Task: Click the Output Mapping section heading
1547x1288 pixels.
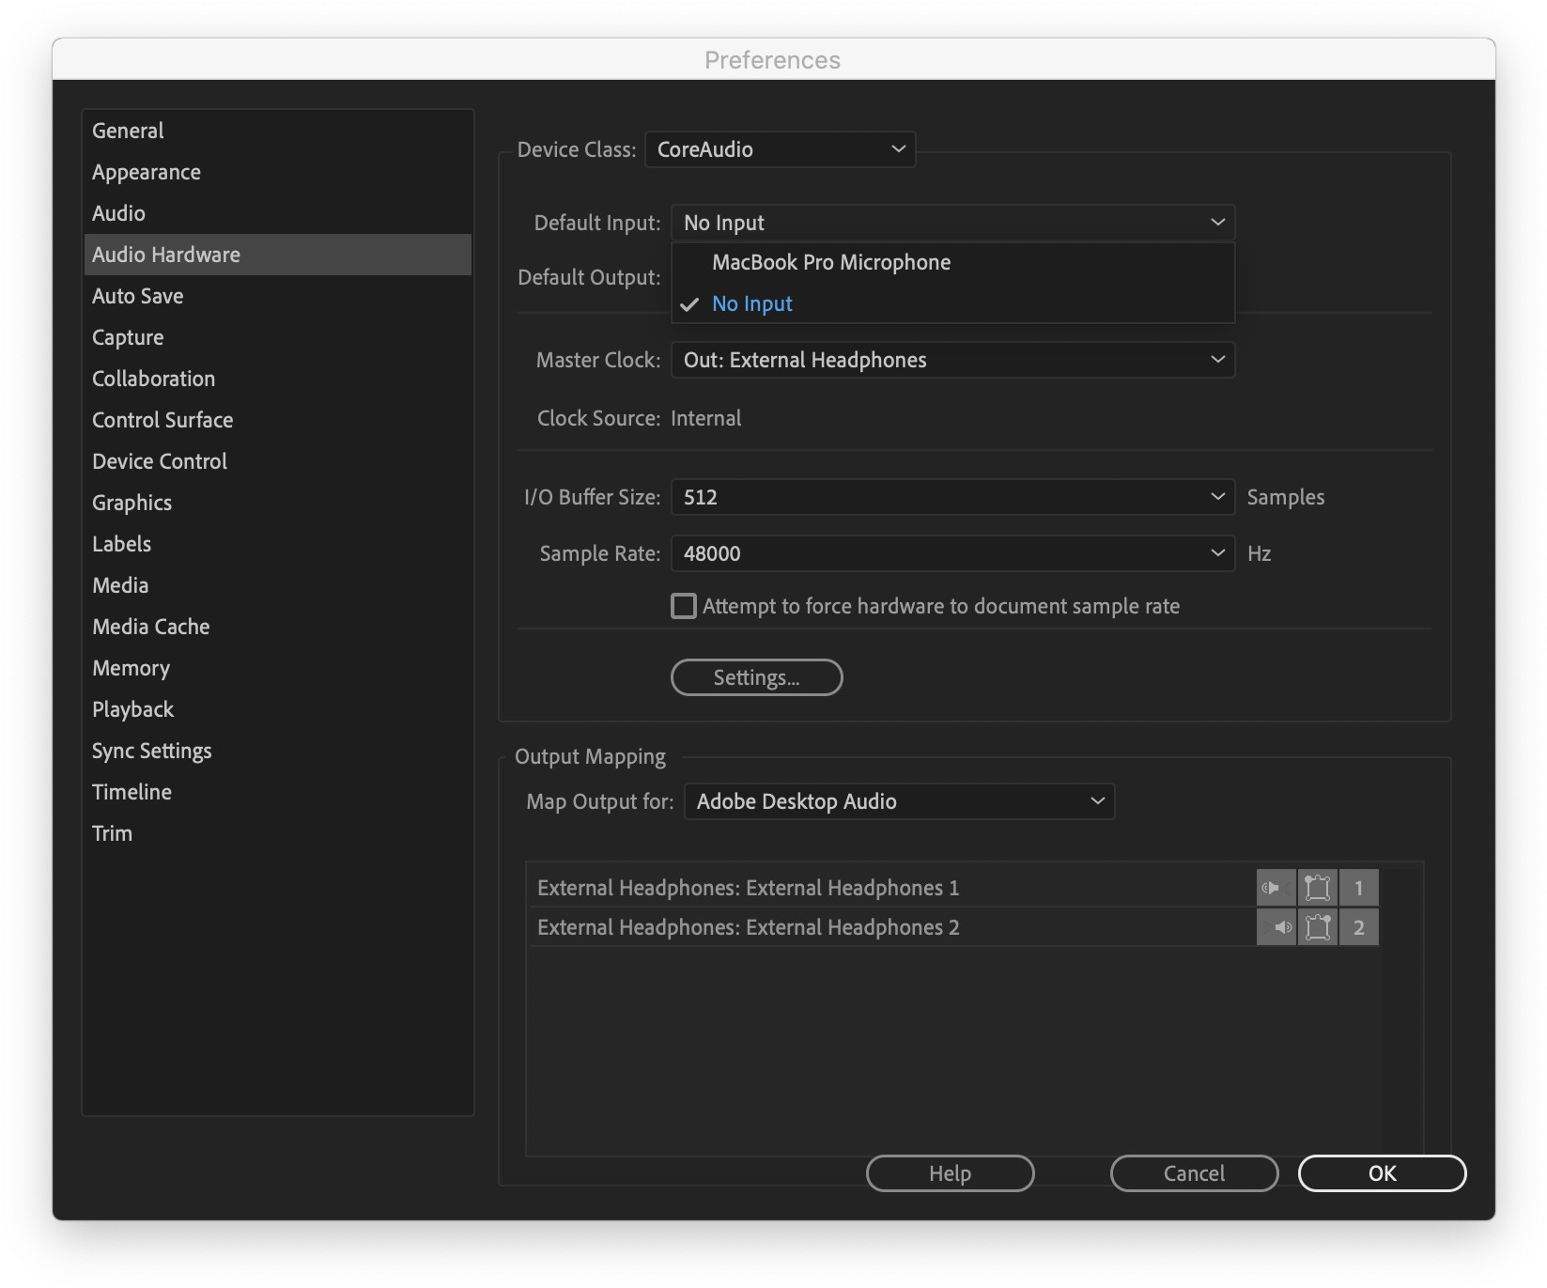Action: click(590, 756)
